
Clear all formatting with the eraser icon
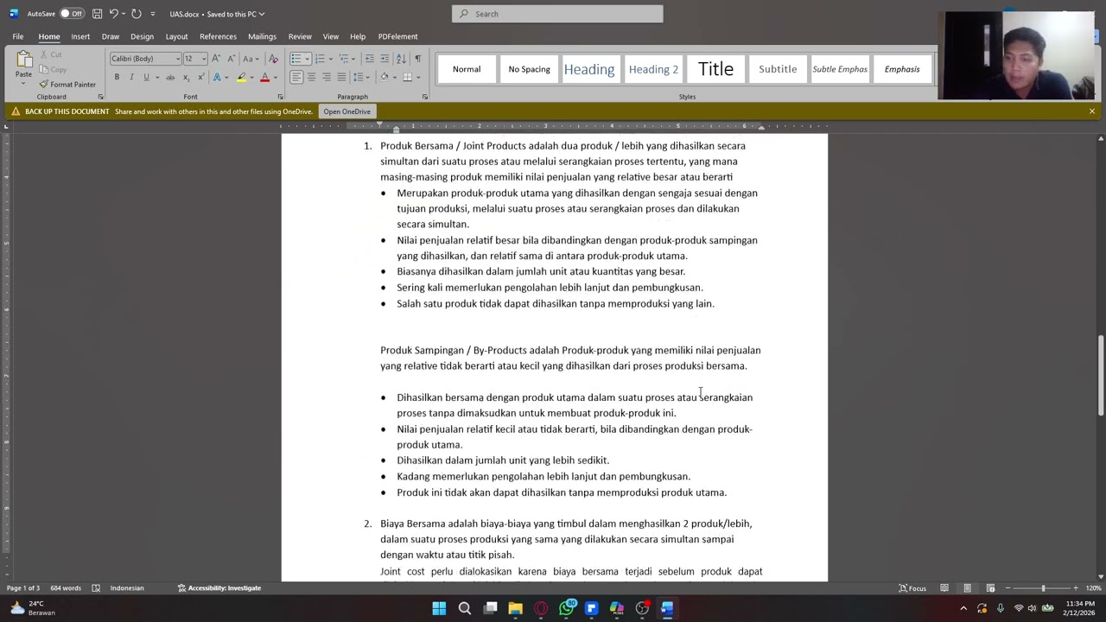point(274,59)
